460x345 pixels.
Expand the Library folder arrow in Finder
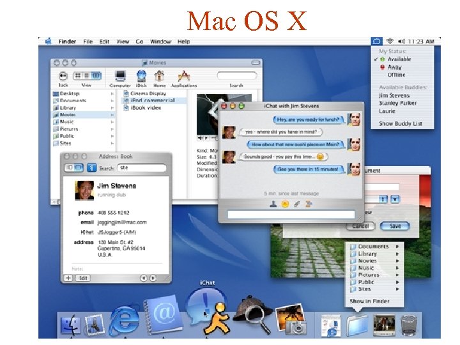112,108
